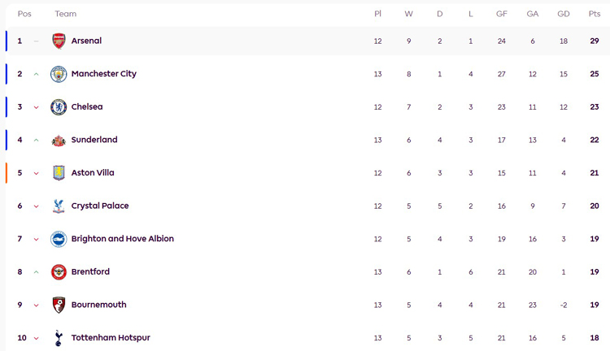Click the Bournemouth club crest

click(59, 305)
